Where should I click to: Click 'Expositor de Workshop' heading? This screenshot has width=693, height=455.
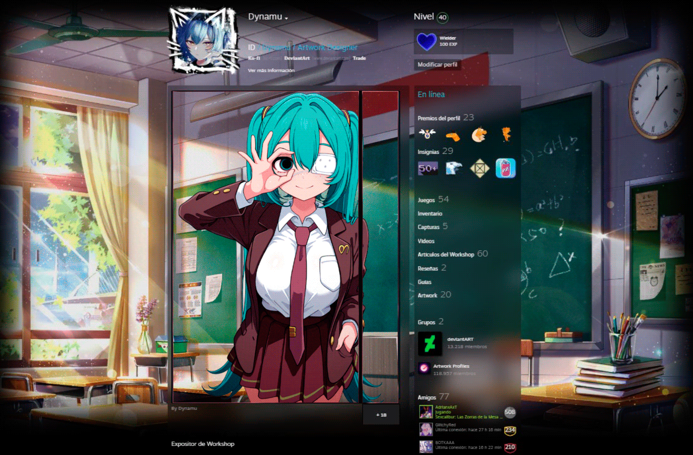pyautogui.click(x=202, y=444)
